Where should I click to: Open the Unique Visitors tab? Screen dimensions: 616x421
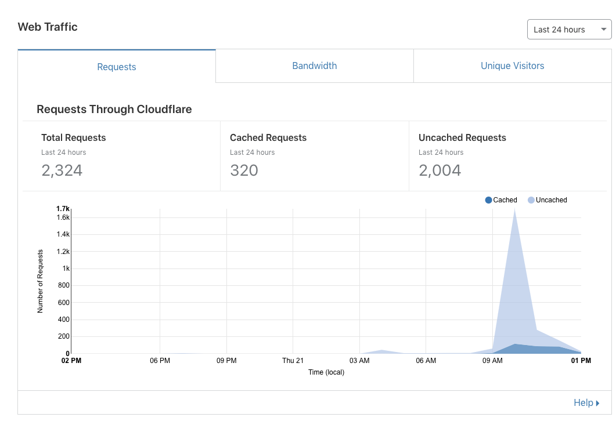512,66
